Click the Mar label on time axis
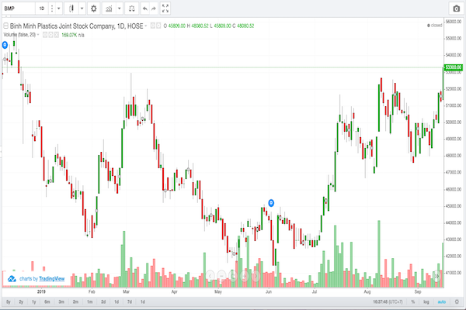Viewport: 466px width, 310px height. (127, 291)
